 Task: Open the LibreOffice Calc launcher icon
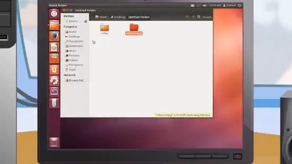pyautogui.click(x=54, y=47)
